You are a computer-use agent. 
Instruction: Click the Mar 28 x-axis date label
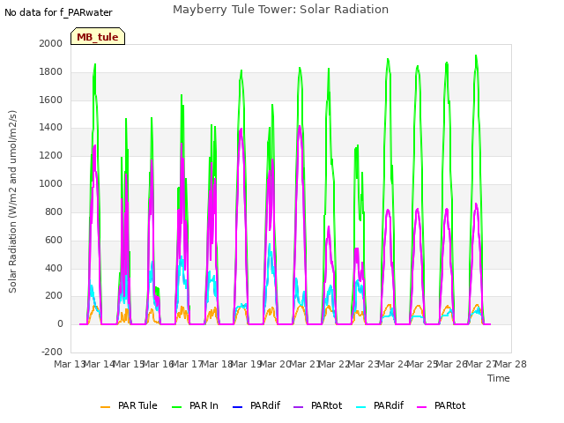[511, 364]
